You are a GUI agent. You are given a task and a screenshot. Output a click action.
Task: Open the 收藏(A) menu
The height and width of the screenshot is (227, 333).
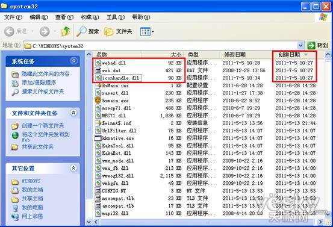tap(90, 17)
